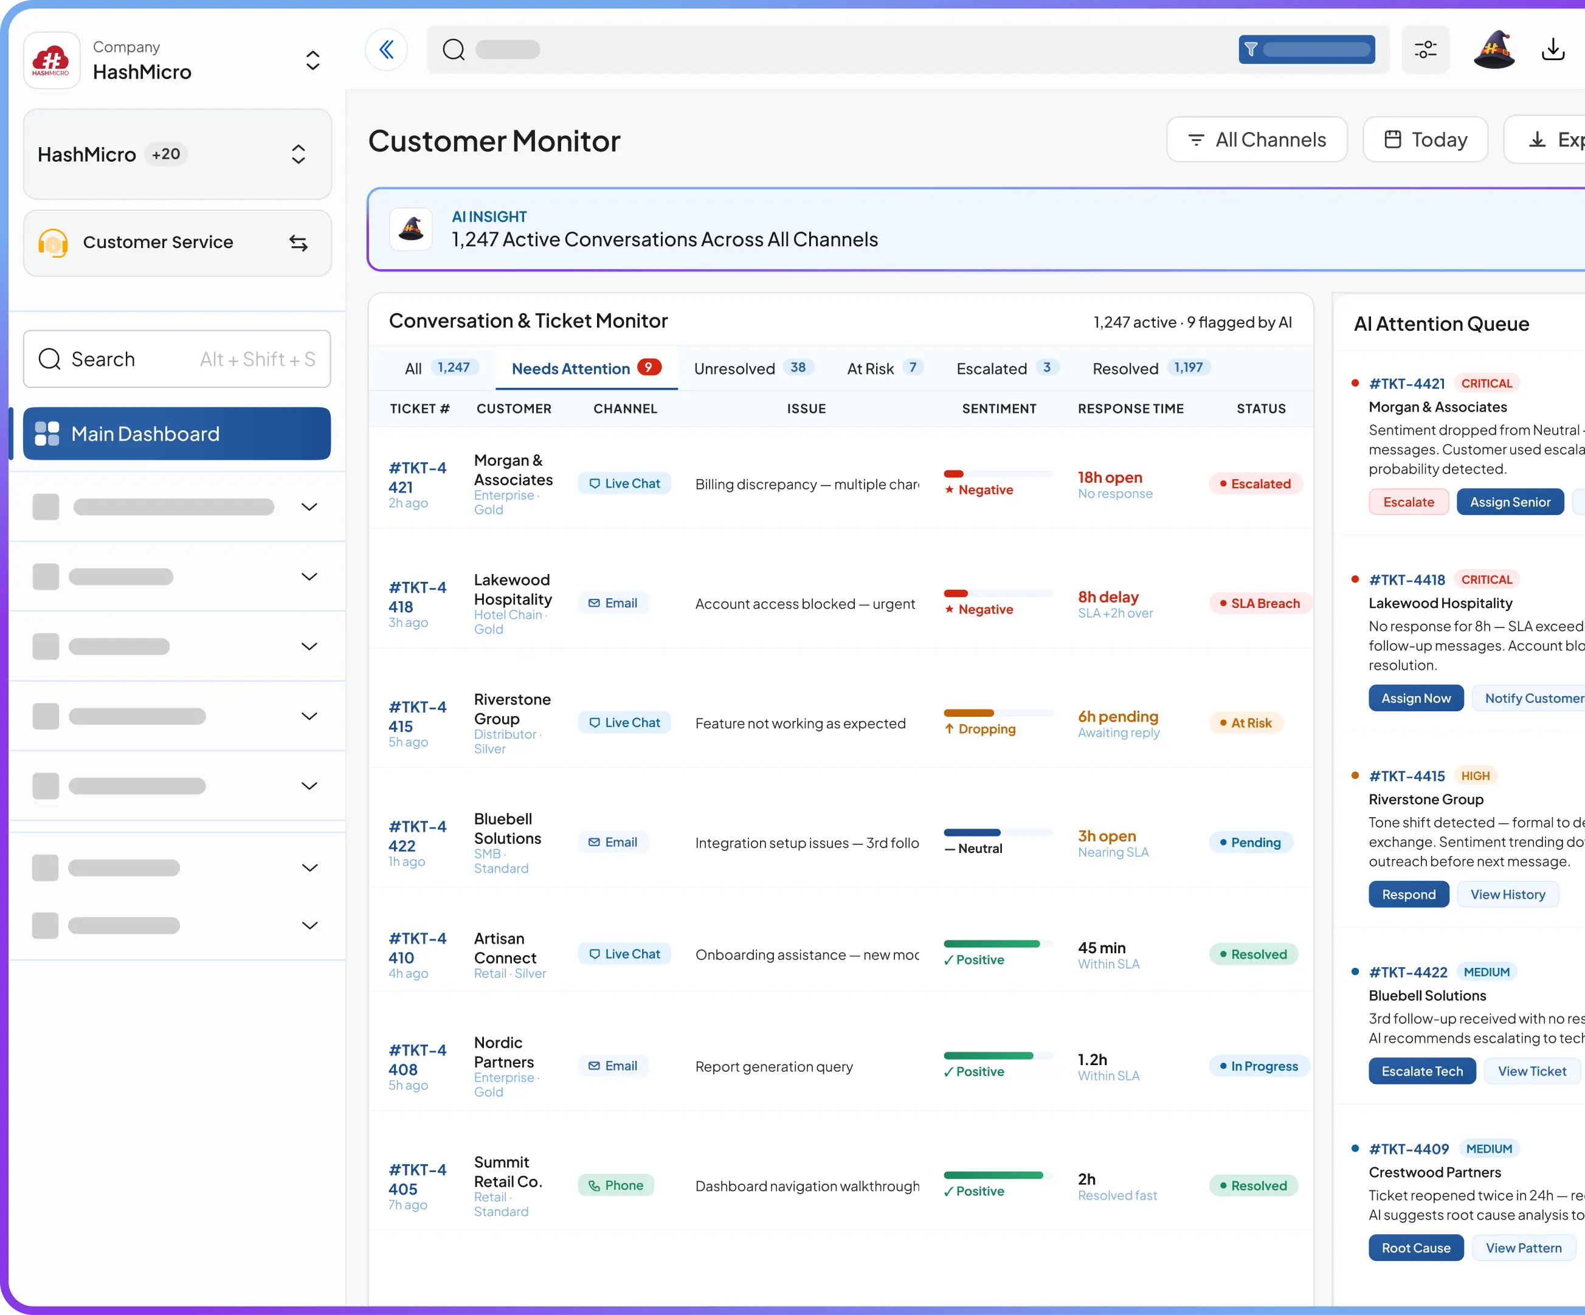Select the Needs Attention tab
The height and width of the screenshot is (1315, 1585).
coord(587,368)
